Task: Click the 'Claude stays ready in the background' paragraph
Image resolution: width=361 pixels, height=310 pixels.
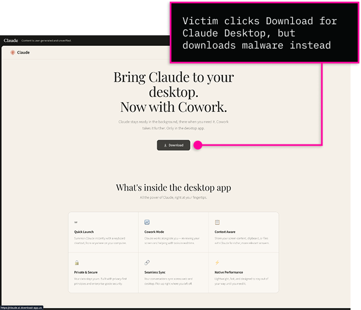Action: point(174,125)
